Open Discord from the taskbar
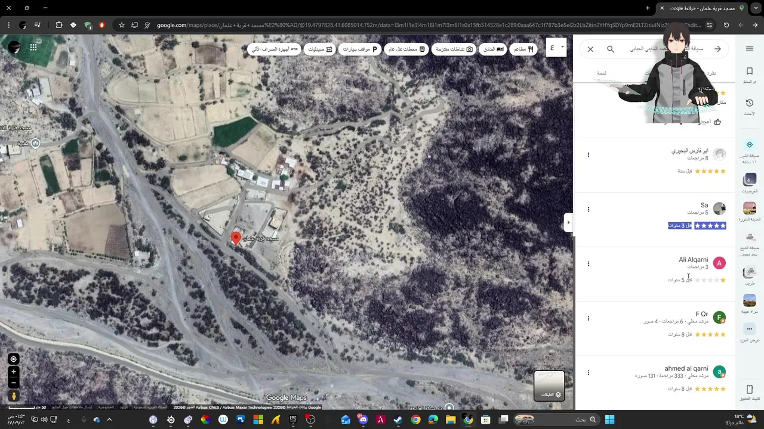 pyautogui.click(x=363, y=419)
